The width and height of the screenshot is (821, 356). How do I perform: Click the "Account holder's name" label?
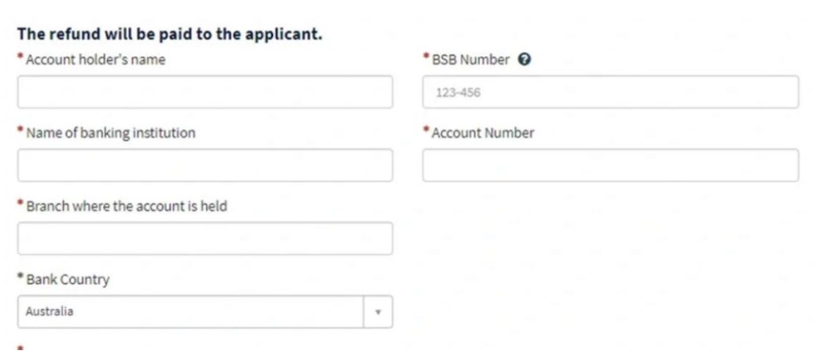(x=95, y=60)
